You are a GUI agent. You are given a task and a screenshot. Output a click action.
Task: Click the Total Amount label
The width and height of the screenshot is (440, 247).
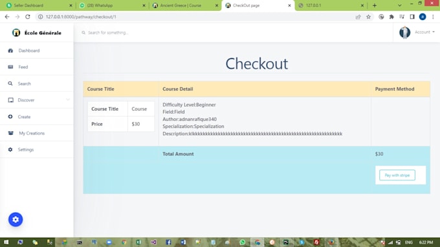pyautogui.click(x=178, y=154)
